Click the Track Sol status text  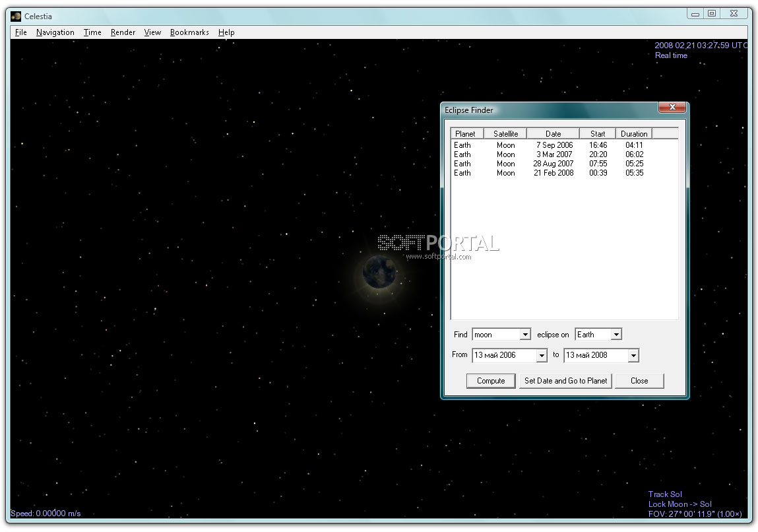coord(665,494)
